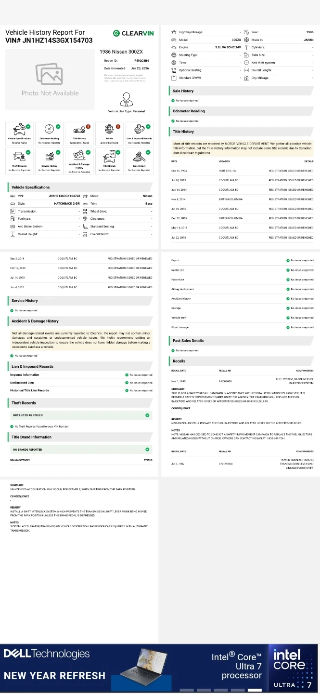The image size is (320, 694).
Task: Click the Photo Not Available placeholder
Action: pos(50,80)
